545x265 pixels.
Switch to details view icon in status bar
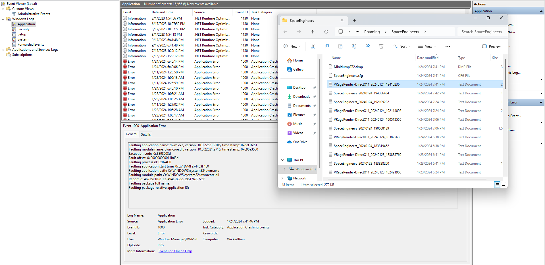(x=497, y=185)
